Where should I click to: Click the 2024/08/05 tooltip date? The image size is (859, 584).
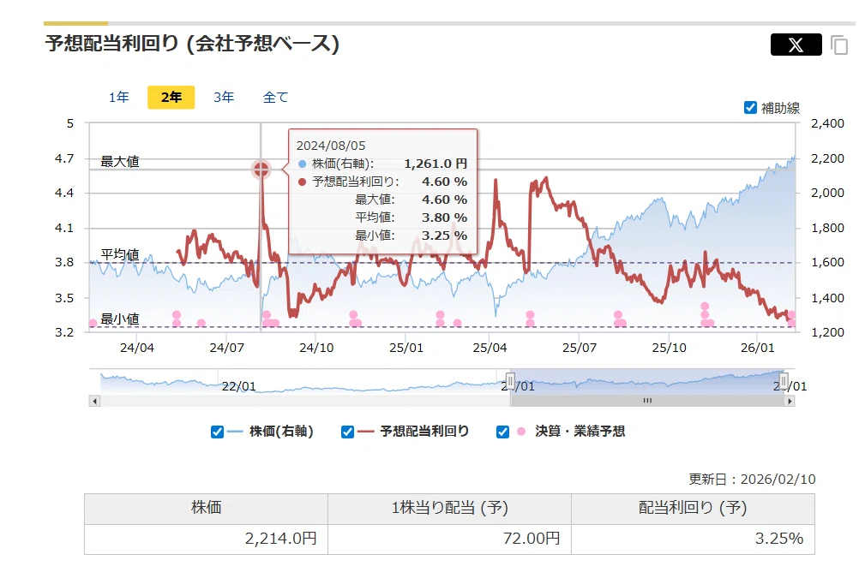(331, 146)
